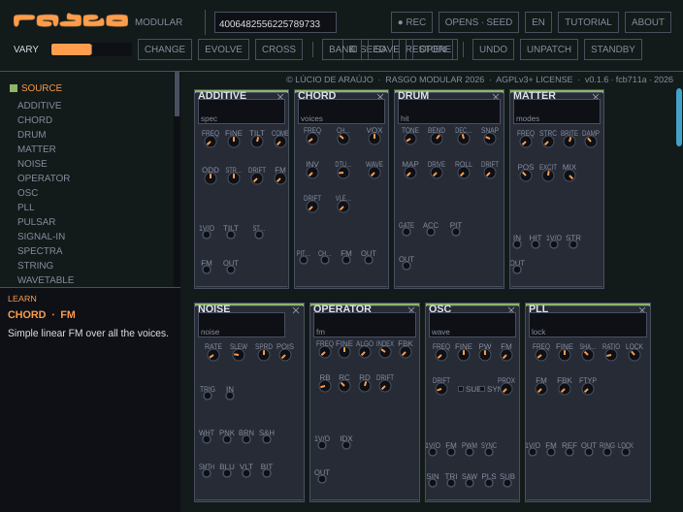Click the CROSS button
This screenshot has height=512, width=683.
pyautogui.click(x=278, y=49)
